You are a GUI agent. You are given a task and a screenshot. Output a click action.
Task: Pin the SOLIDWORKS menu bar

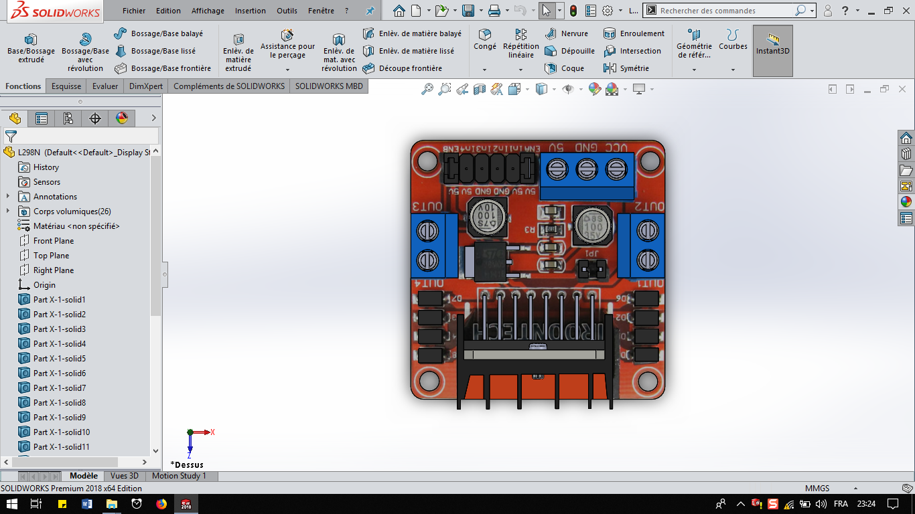[370, 11]
